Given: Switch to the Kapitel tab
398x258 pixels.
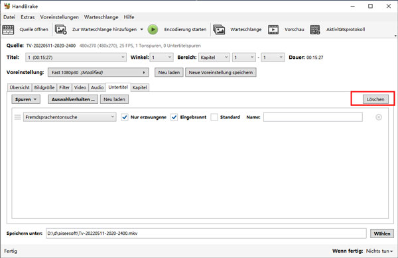Looking at the screenshot, I should point(139,87).
